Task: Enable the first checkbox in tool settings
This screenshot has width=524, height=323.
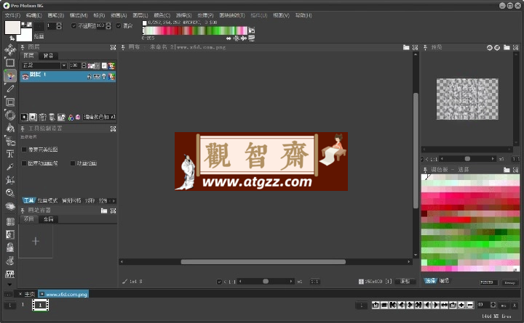Action: coord(24,150)
